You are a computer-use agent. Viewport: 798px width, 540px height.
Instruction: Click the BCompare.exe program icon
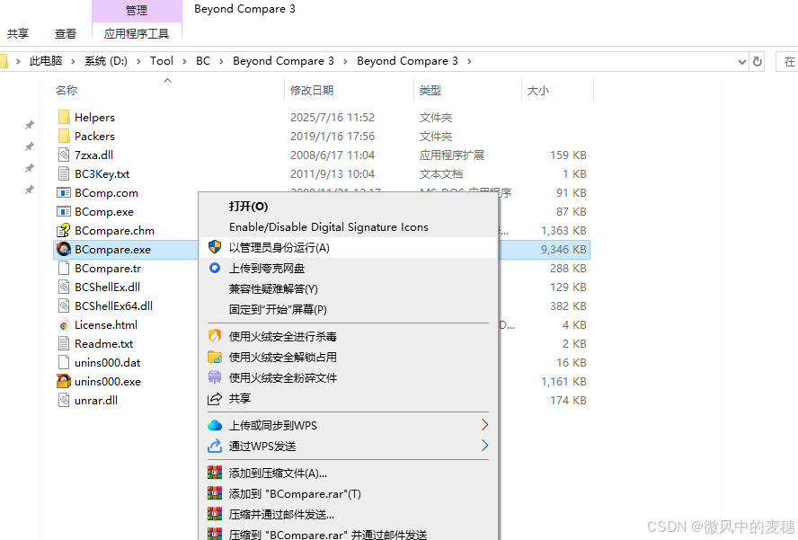click(64, 250)
